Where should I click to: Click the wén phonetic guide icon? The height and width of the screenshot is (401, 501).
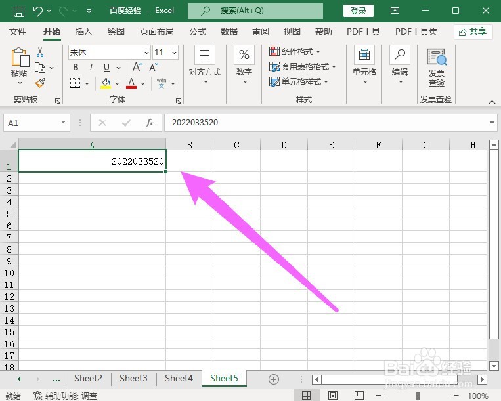162,83
